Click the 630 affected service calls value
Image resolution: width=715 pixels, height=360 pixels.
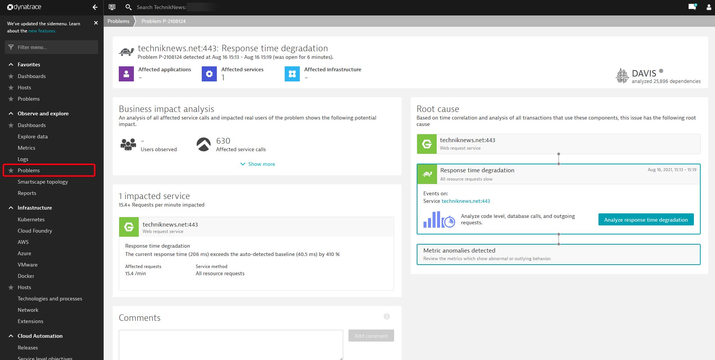tap(223, 141)
